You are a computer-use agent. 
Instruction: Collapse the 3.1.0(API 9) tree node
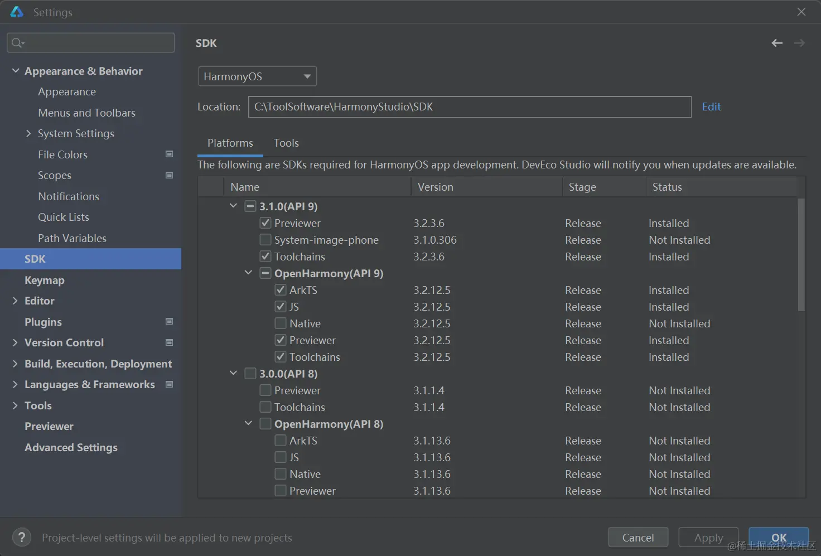point(233,206)
